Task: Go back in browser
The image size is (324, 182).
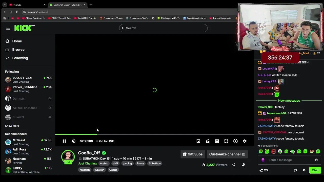Action: pyautogui.click(x=5, y=12)
